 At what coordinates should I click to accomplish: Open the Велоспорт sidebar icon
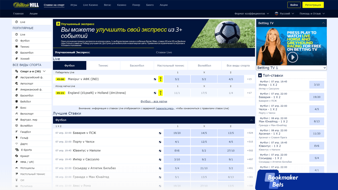(x=17, y=114)
